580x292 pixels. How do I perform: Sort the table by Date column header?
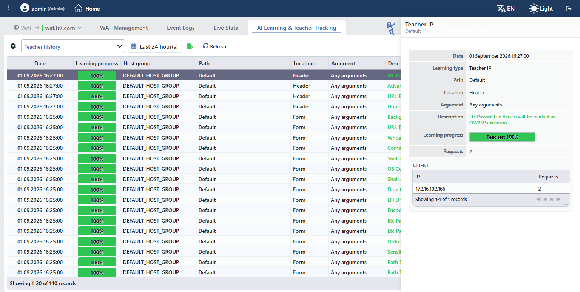point(40,63)
